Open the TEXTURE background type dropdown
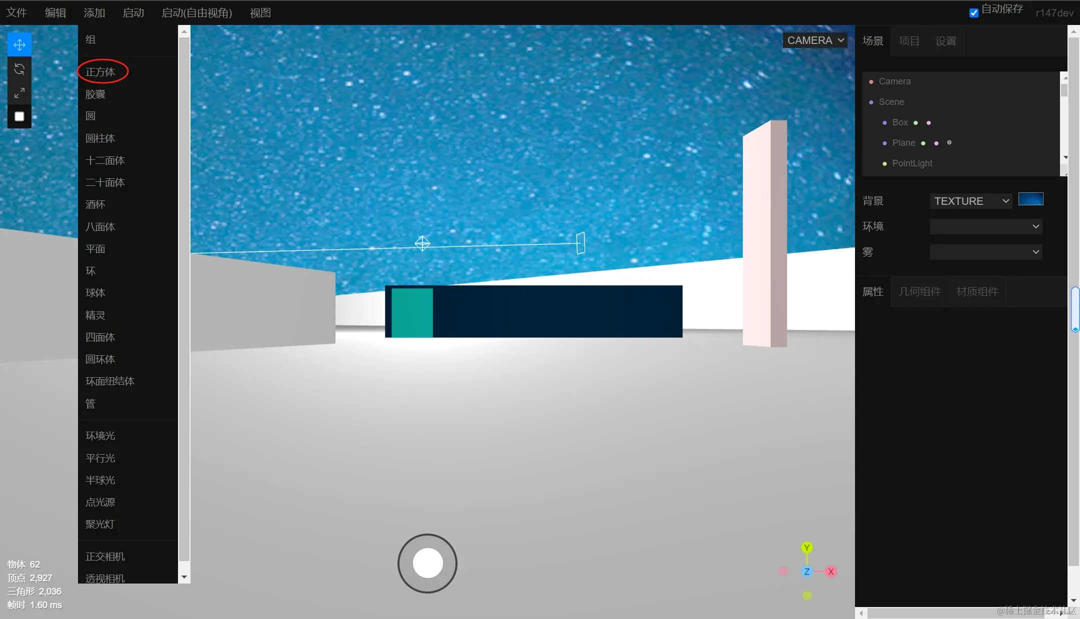Viewport: 1080px width, 619px height. pyautogui.click(x=970, y=201)
